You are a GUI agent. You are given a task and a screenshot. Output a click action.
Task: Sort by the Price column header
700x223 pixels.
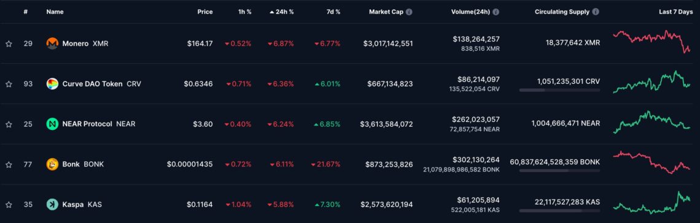(x=205, y=12)
